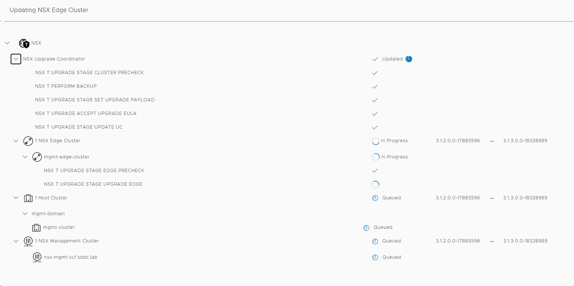Click the nsx-mgmt.vcf.sddc.lab manager icon

(37, 258)
